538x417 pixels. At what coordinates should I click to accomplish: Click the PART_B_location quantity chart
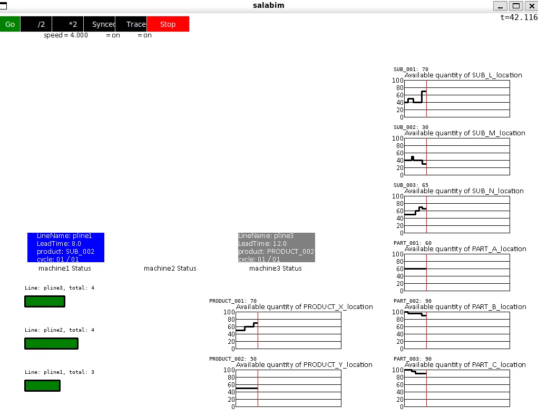457,331
